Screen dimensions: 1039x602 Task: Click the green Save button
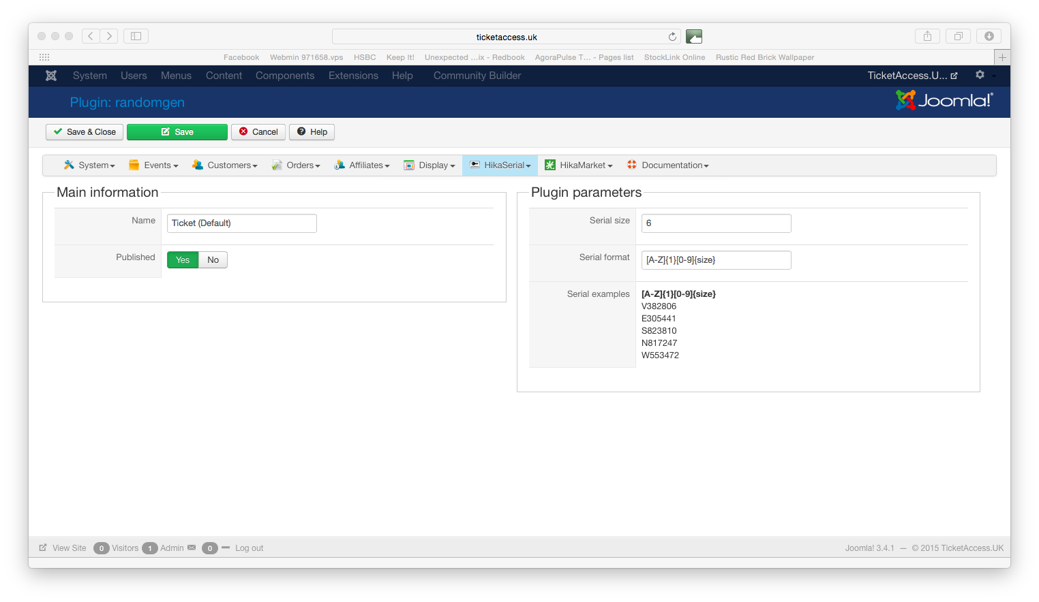point(177,132)
